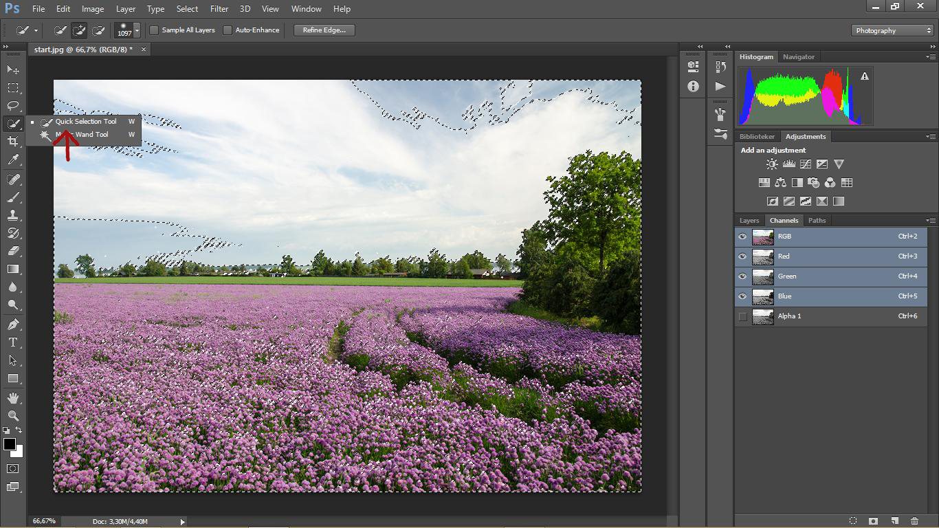Click the Refine Edge button
The height and width of the screenshot is (528, 939).
point(324,30)
